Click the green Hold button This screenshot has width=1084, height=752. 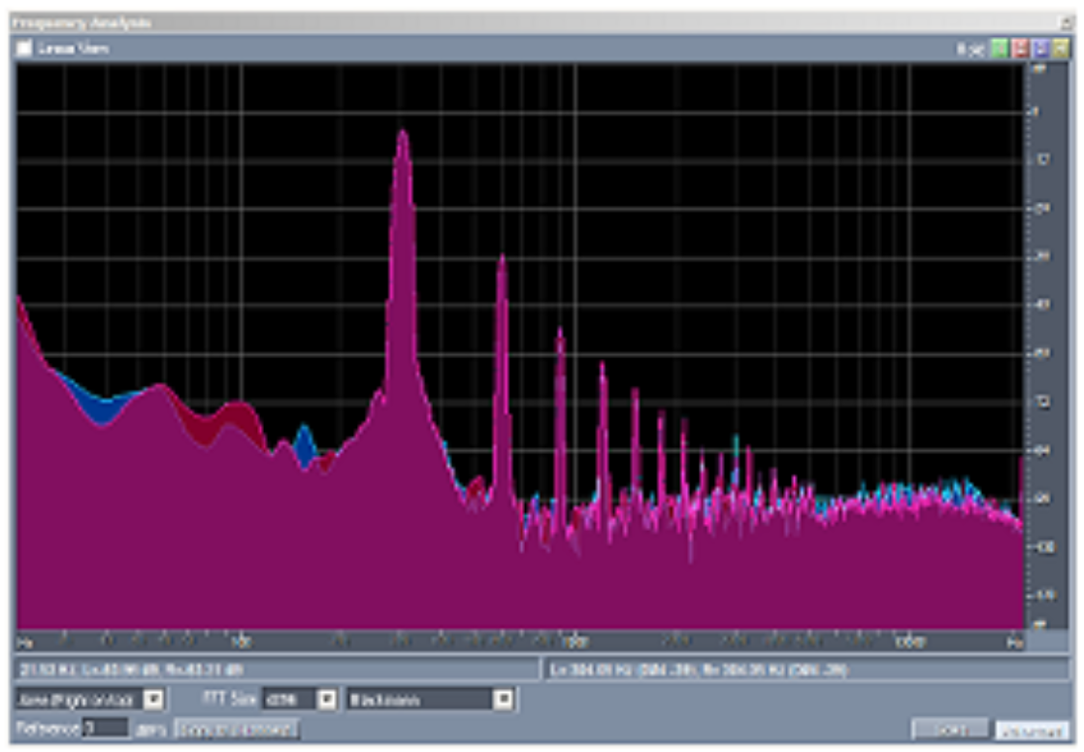click(999, 49)
